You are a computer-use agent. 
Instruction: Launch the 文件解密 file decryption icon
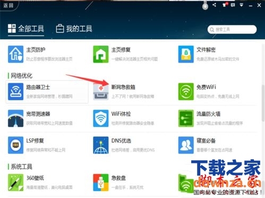pyautogui.click(x=186, y=54)
